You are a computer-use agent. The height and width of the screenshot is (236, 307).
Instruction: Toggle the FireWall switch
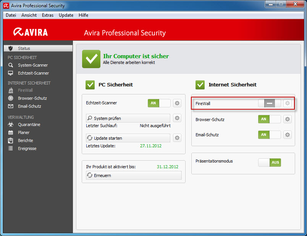point(270,103)
